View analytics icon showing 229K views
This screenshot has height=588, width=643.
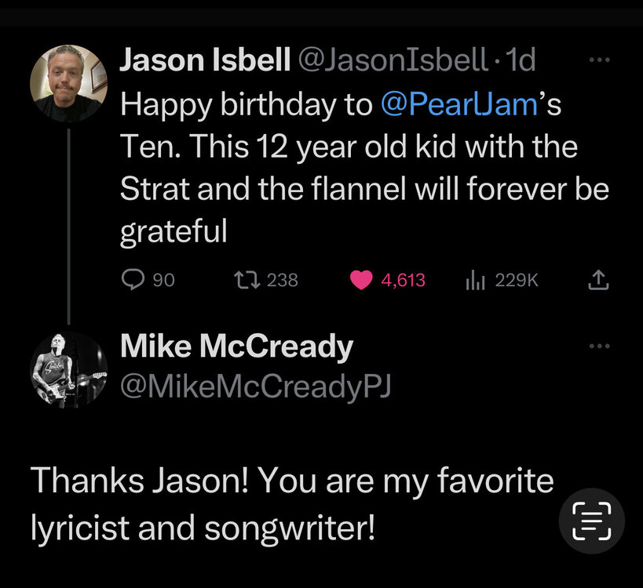[x=474, y=280]
